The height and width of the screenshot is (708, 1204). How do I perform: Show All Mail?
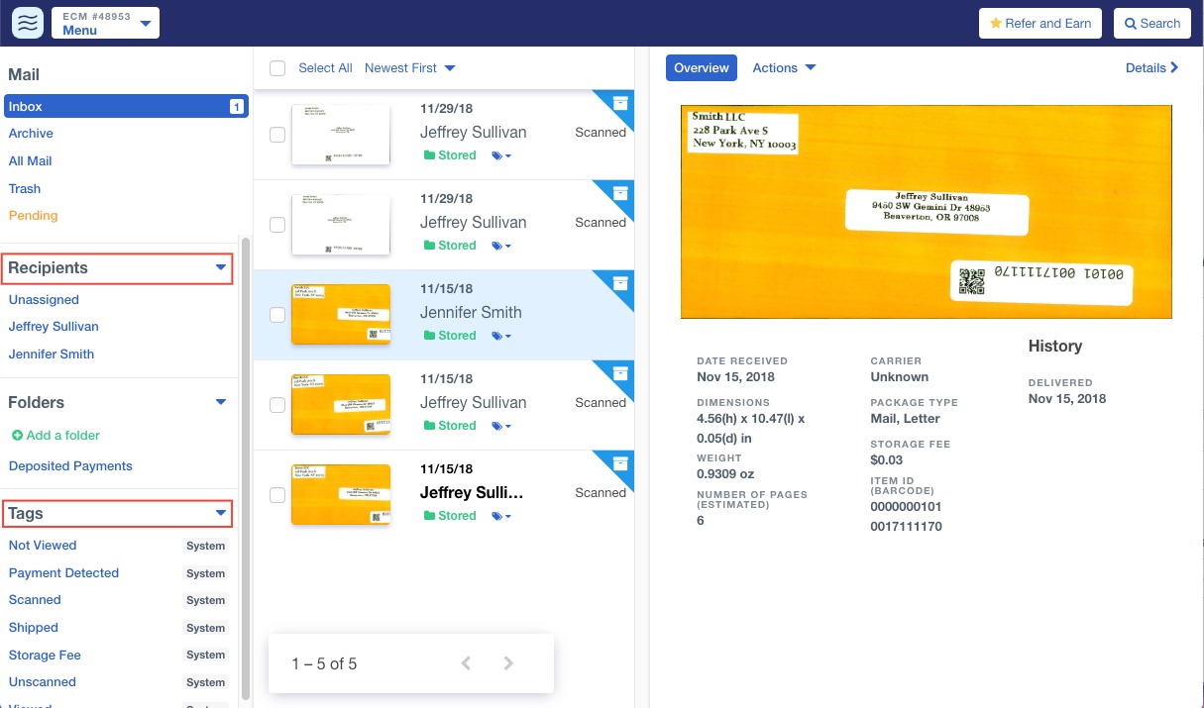(30, 161)
